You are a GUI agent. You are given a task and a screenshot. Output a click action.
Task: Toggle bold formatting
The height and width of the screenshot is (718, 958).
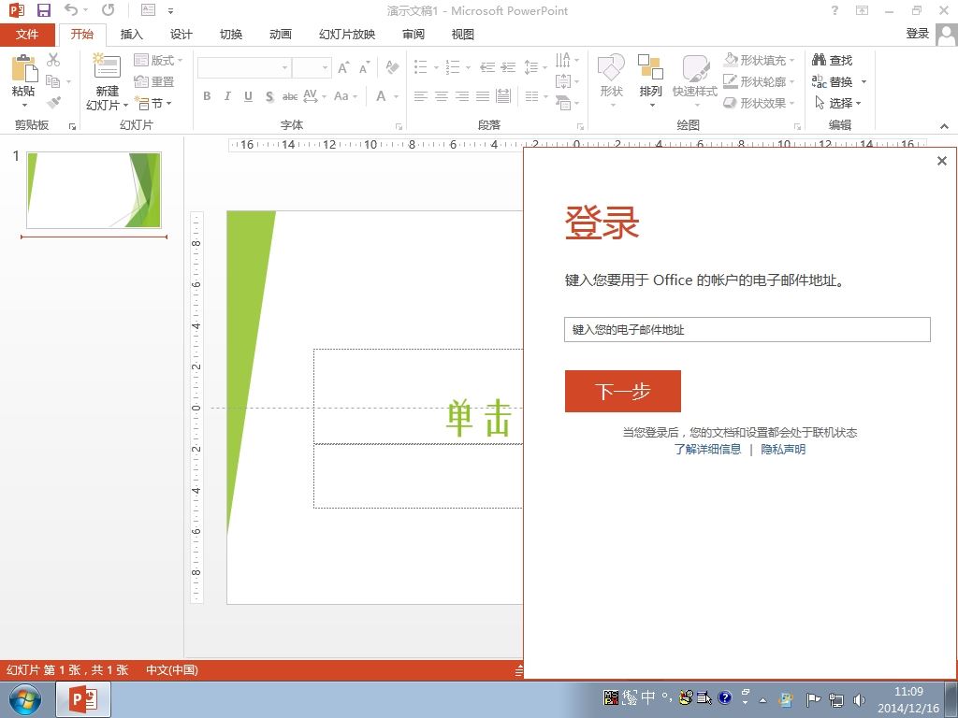207,96
